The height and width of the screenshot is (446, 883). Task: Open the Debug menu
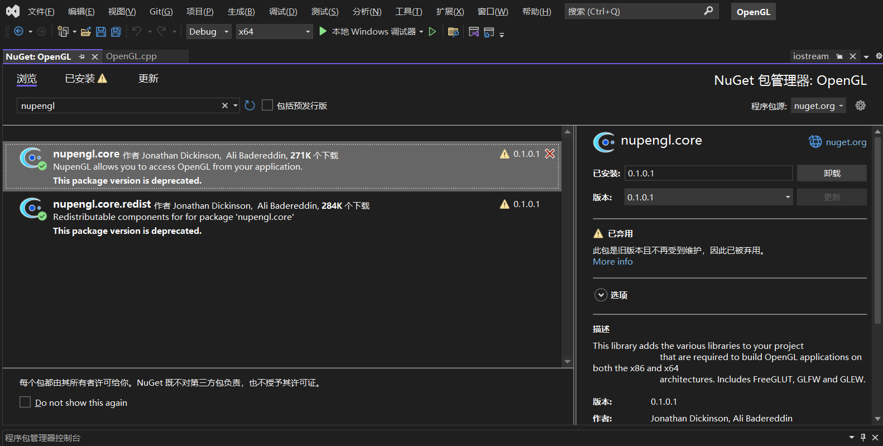(283, 12)
